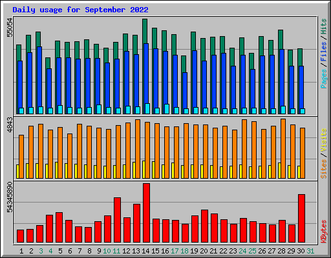Click the orange Sites bar for day 28
The image size is (331, 258).
[x=283, y=148]
